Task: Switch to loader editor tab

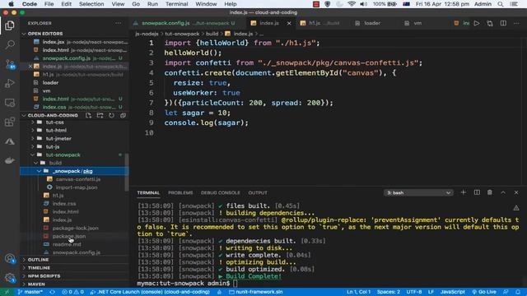Action: pos(372,23)
